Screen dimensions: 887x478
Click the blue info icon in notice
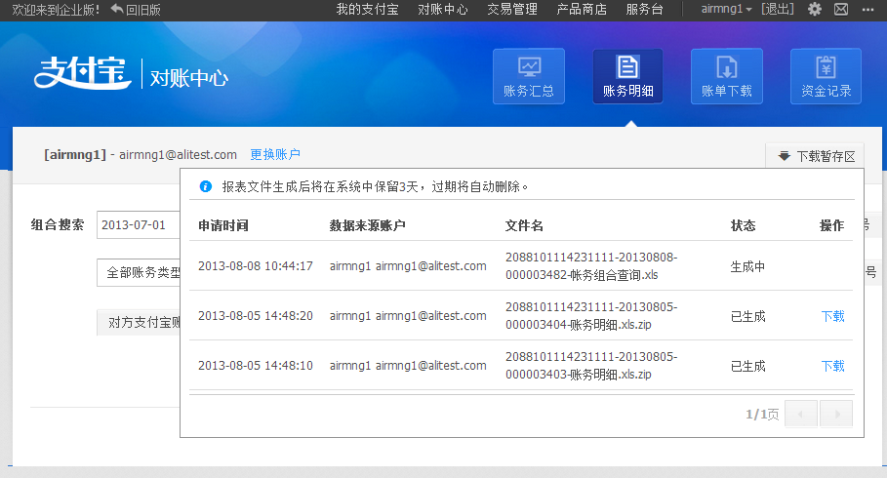(205, 186)
